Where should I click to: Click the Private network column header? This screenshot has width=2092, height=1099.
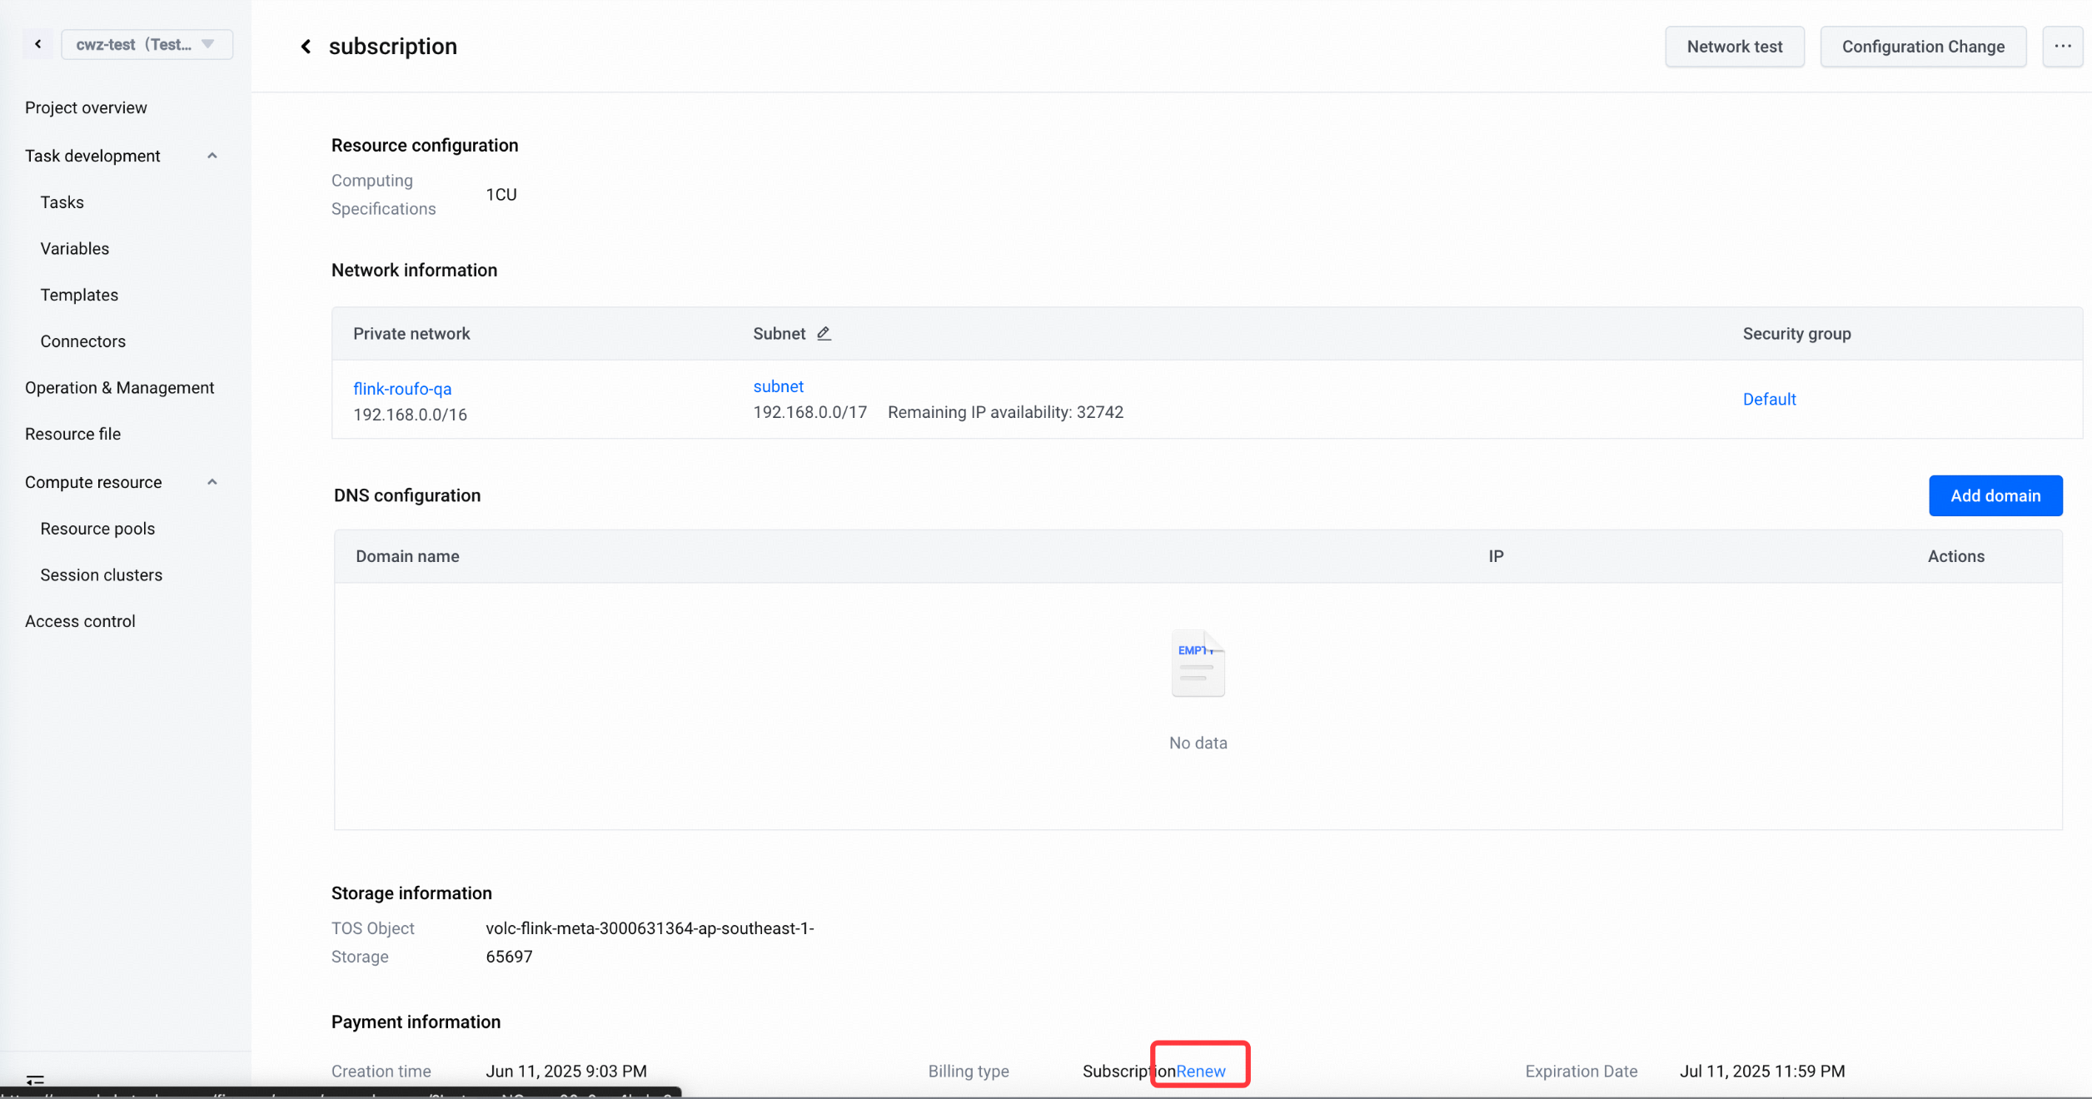411,334
